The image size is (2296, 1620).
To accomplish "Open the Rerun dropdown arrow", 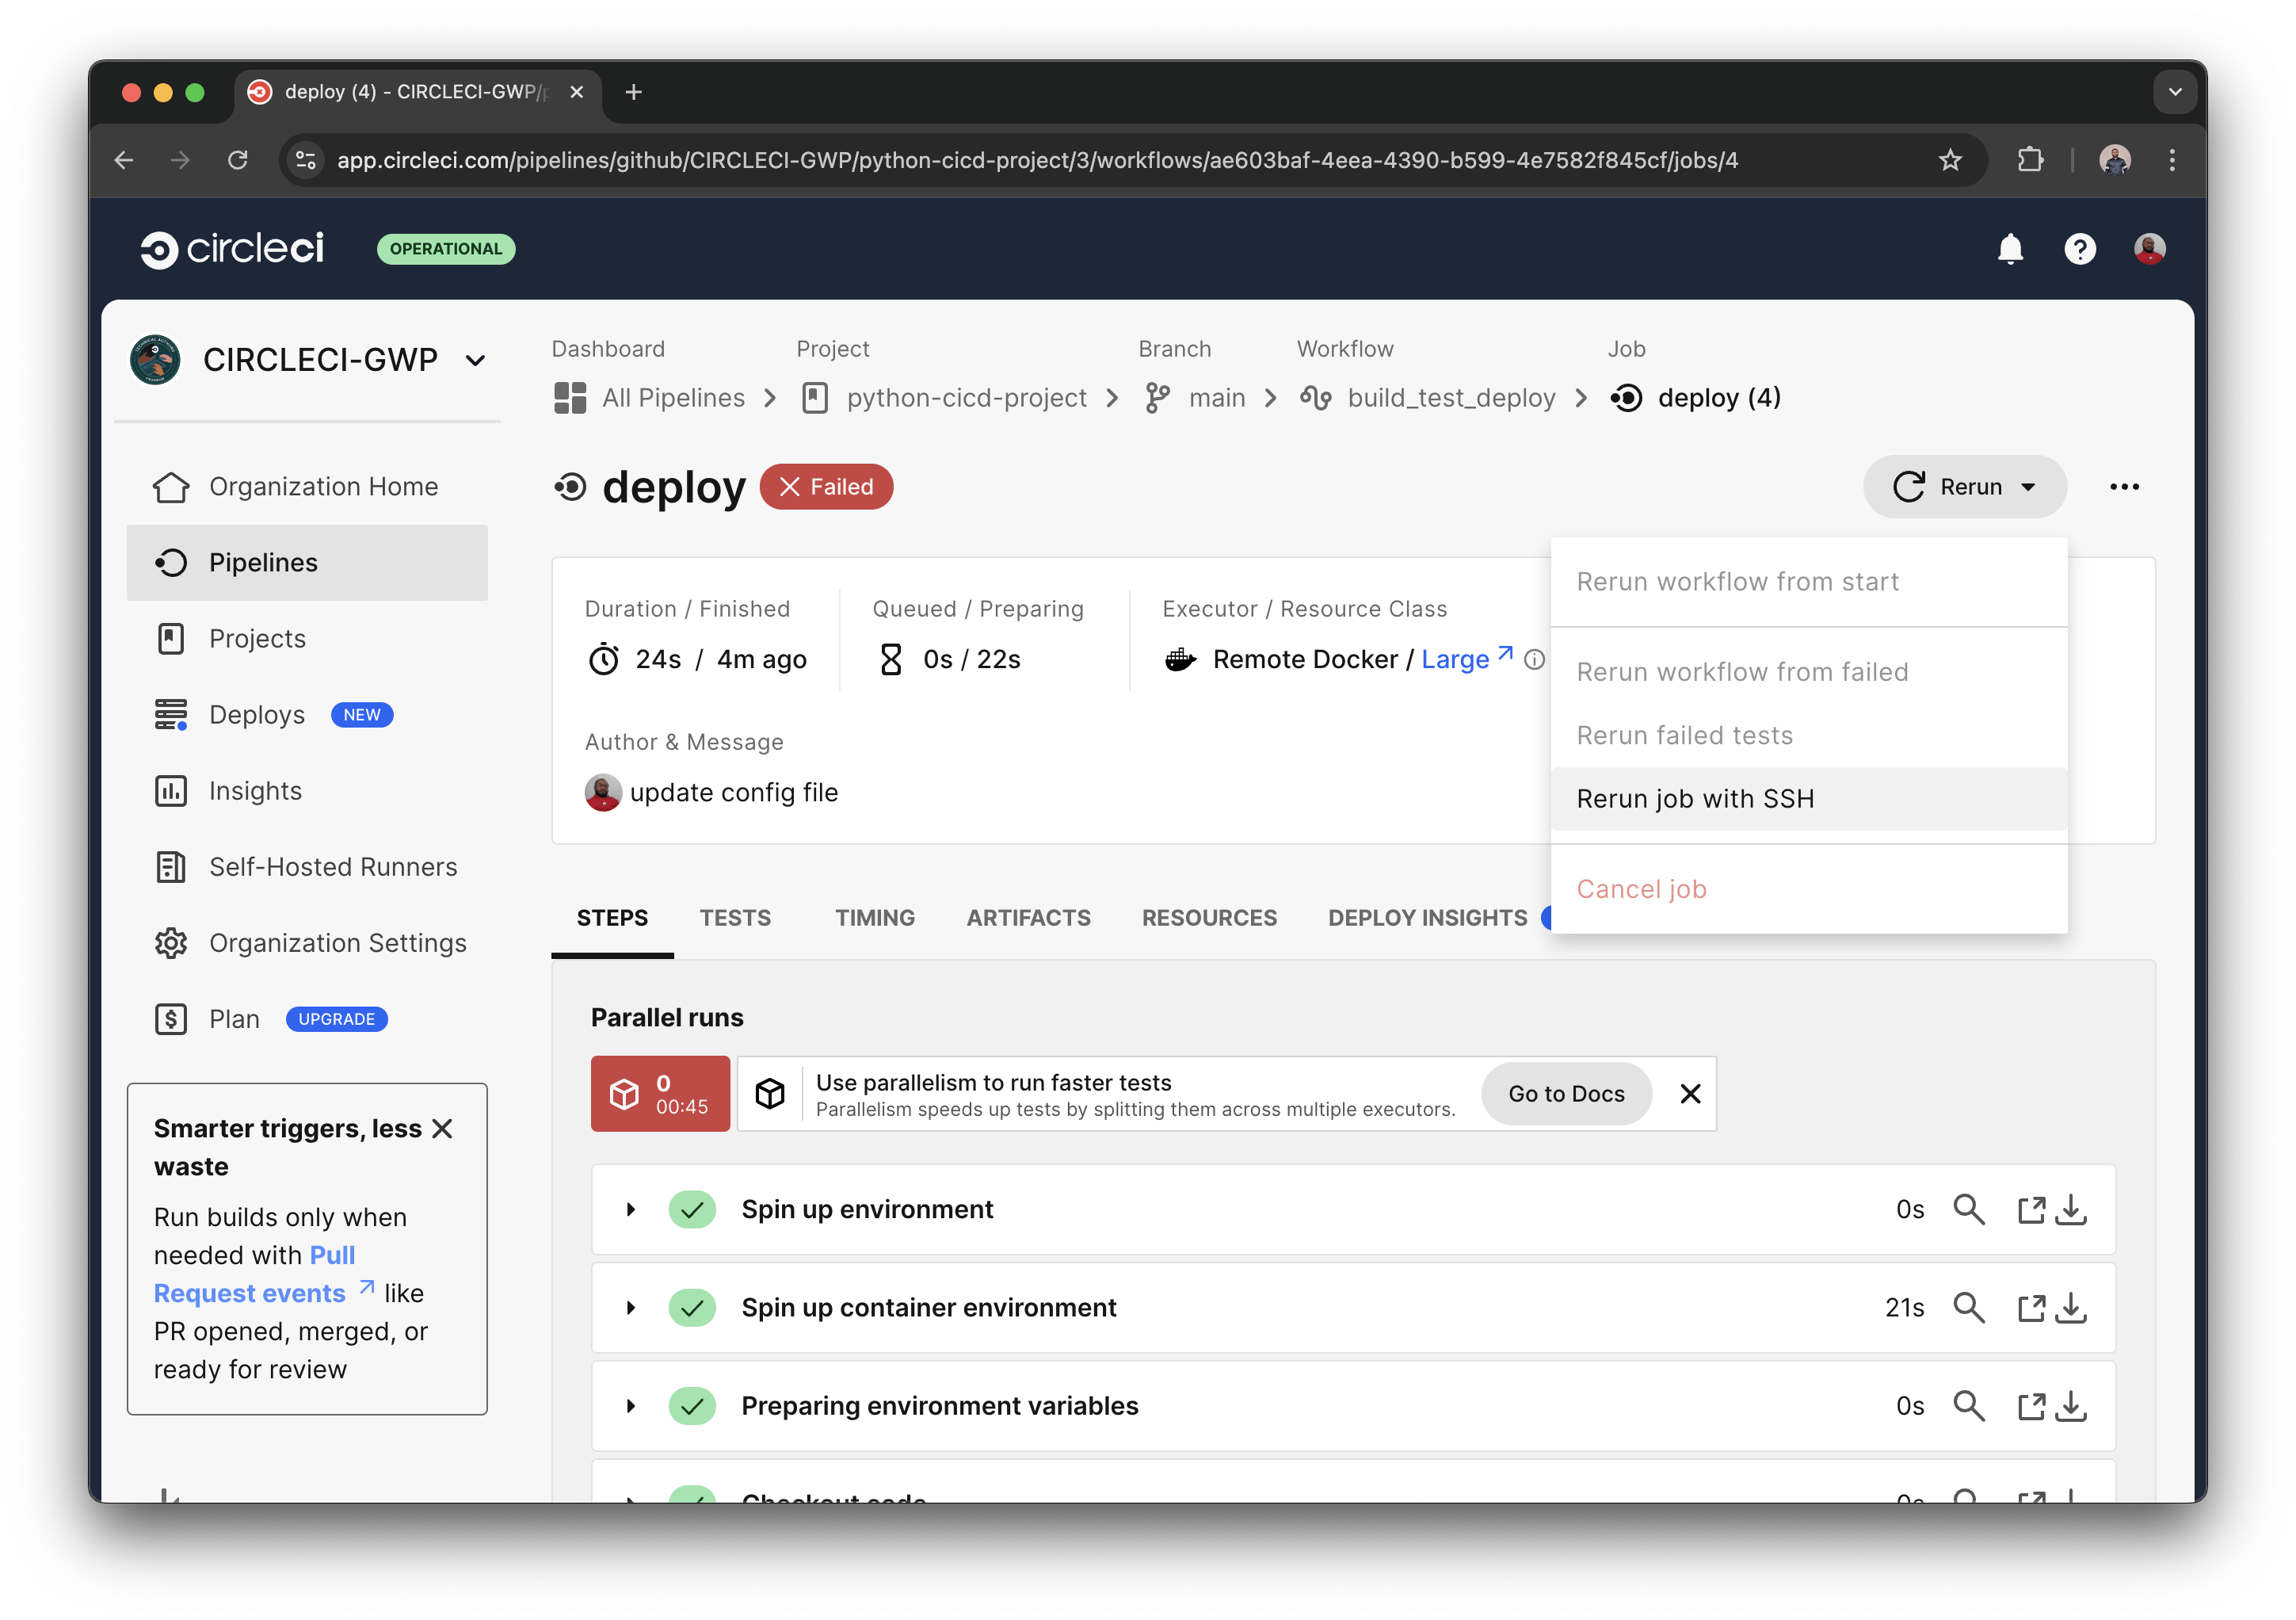I will [2029, 487].
